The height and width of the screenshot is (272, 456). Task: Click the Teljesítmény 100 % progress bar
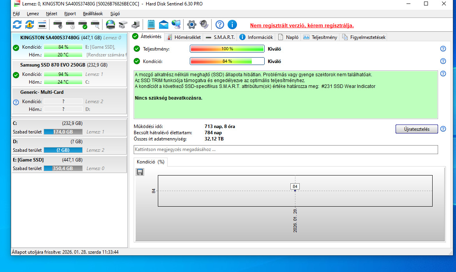click(227, 49)
